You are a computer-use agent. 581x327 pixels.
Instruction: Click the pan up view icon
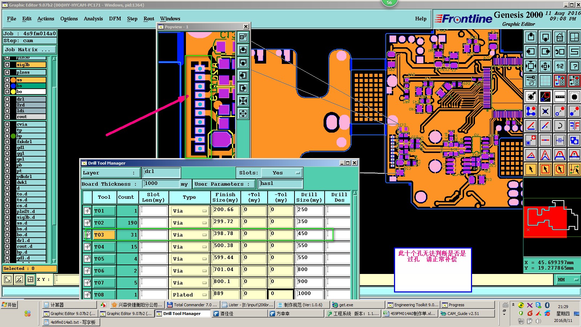click(x=531, y=37)
